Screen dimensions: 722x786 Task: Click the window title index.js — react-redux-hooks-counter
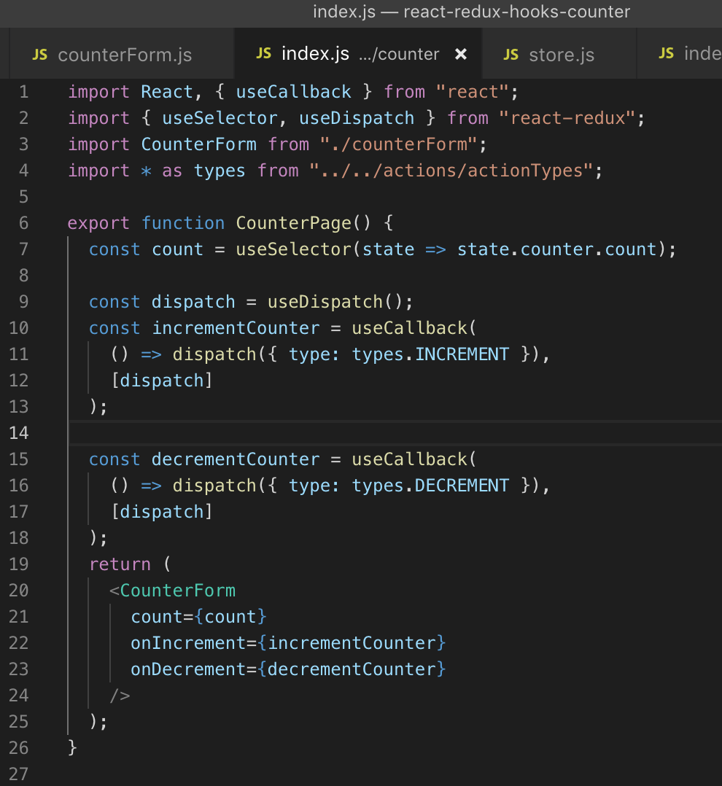(x=471, y=12)
